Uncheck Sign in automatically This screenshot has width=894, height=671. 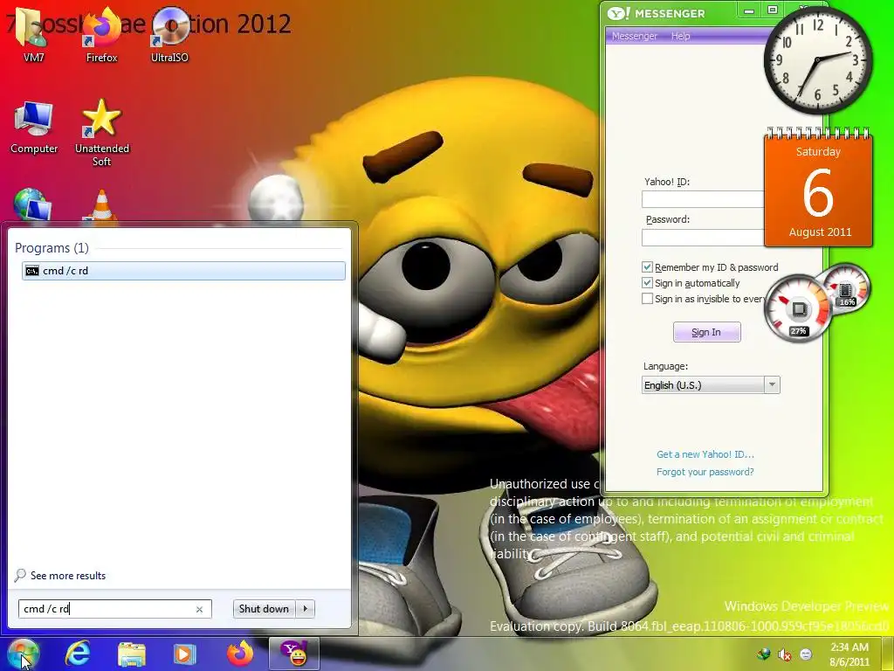(x=647, y=283)
